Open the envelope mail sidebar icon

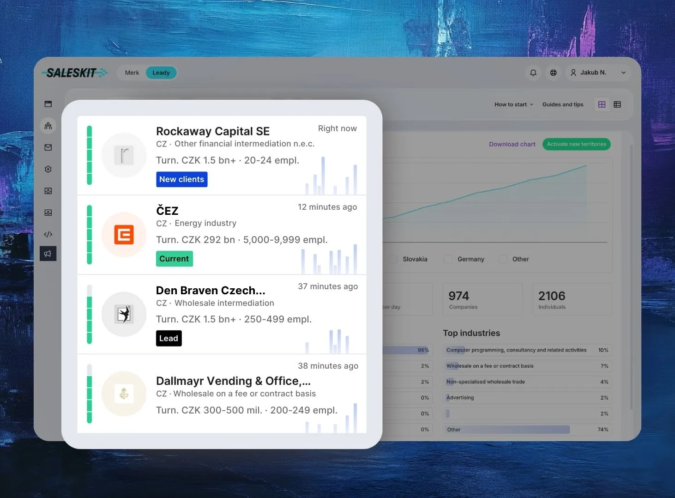pyautogui.click(x=48, y=147)
